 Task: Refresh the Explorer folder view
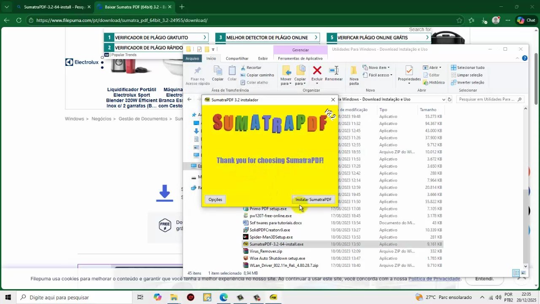pos(449,100)
